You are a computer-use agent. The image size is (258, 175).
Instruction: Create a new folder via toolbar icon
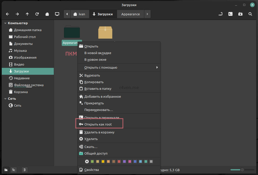pyautogui.click(x=240, y=14)
